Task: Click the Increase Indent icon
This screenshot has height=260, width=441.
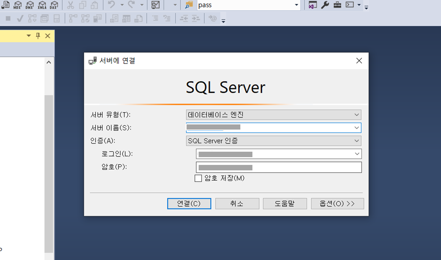Action: [x=196, y=19]
